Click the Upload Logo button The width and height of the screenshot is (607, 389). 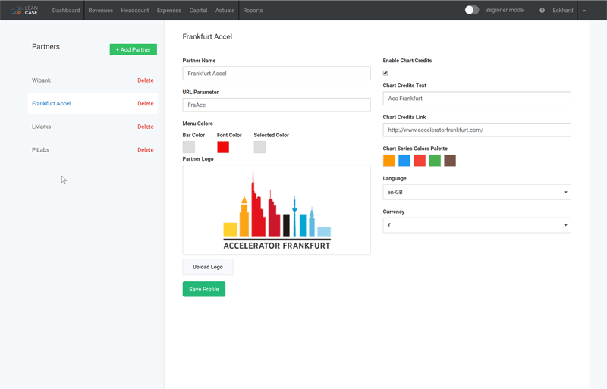click(207, 267)
